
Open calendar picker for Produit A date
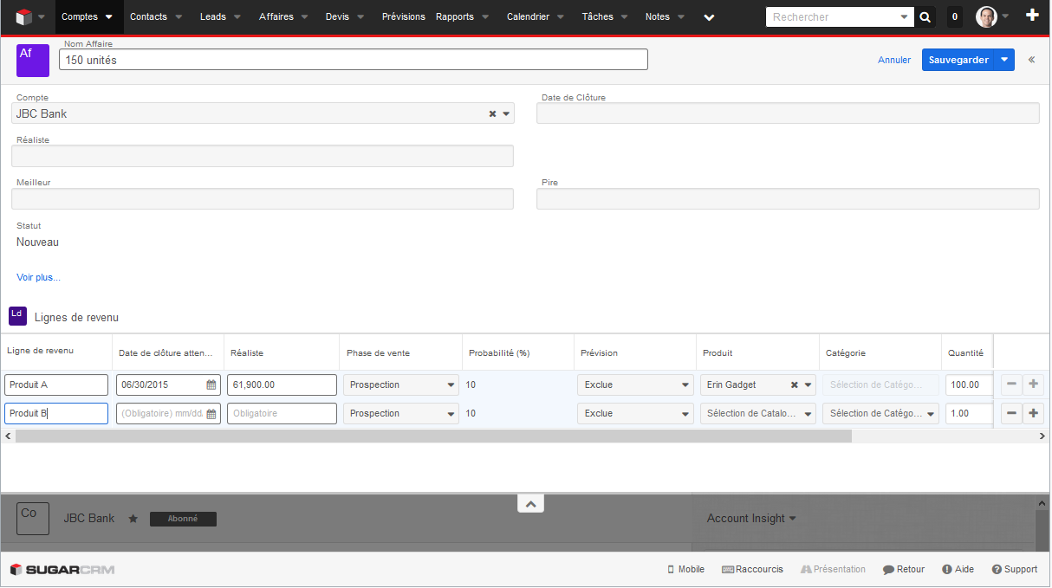(211, 385)
